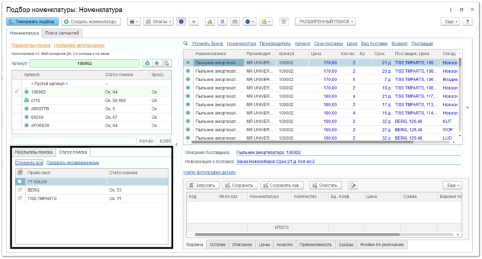
Task: Click the results table vertical scrollbar
Action: coord(460,62)
